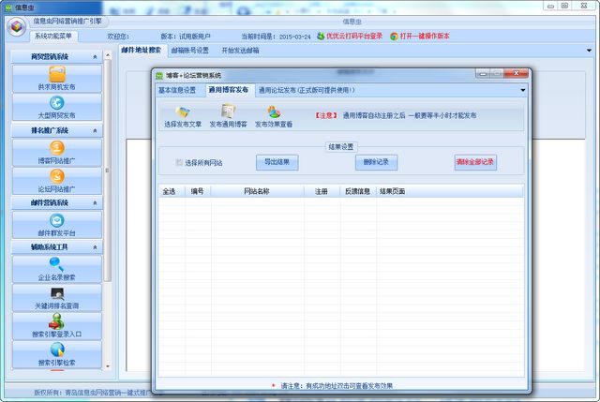
Task: Click 发布通用博客 toolbar icon
Action: [228, 116]
